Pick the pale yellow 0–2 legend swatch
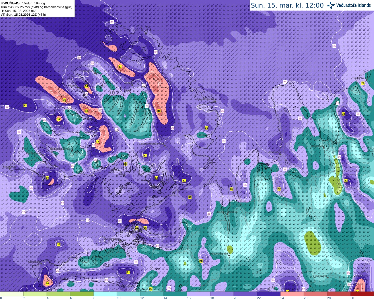Image resolution: width=374 pixels, height=300 pixels. (x=12, y=294)
